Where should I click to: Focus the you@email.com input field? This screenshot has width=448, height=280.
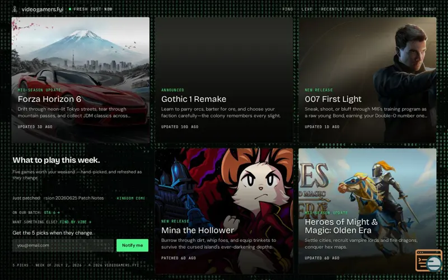pyautogui.click(x=63, y=245)
